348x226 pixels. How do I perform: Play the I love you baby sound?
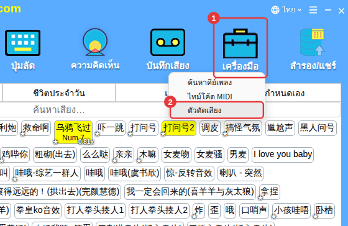pos(283,155)
